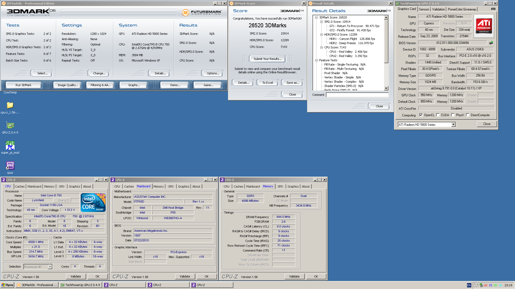
Task: Toggle the DirectCompute checkbox in GPU-Z
Action: [x=468, y=115]
